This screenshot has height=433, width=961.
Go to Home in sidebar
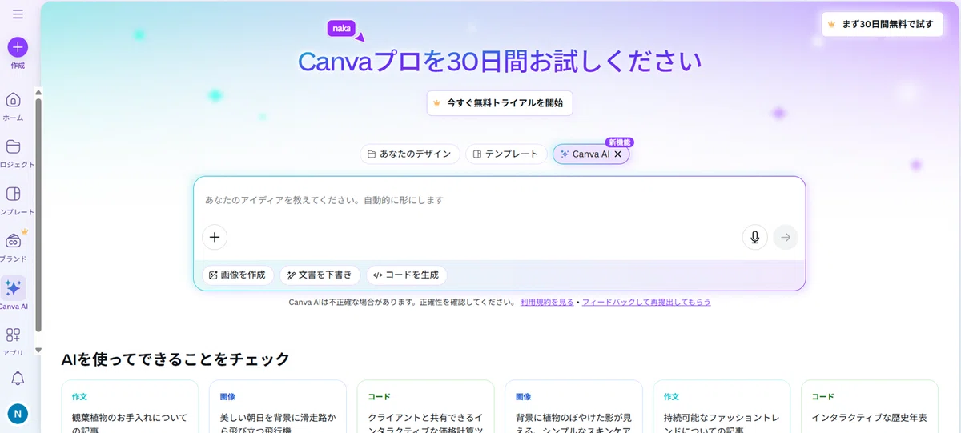pyautogui.click(x=13, y=106)
